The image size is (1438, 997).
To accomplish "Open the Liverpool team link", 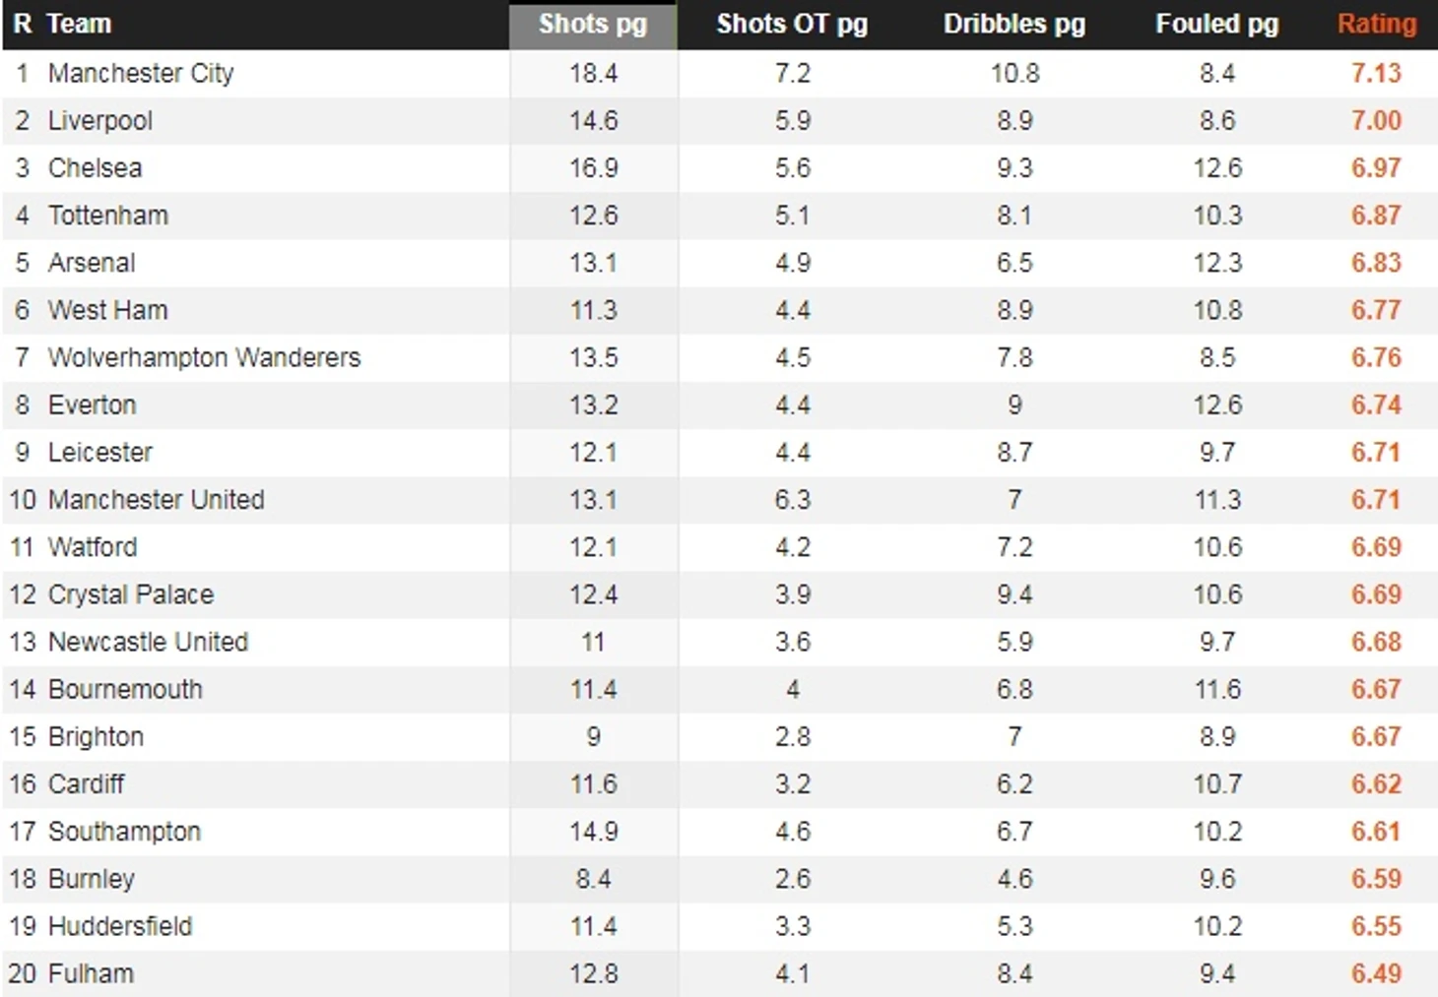I will (x=100, y=121).
